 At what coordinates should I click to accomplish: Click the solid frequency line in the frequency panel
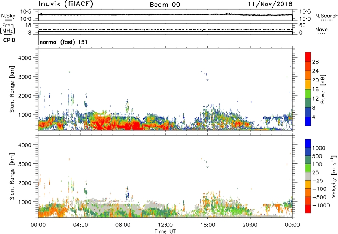pos(165,31)
